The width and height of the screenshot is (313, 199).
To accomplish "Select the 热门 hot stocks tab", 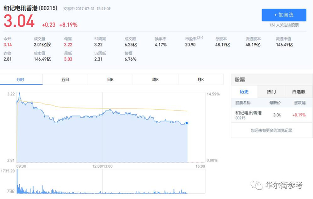I will [271, 91].
